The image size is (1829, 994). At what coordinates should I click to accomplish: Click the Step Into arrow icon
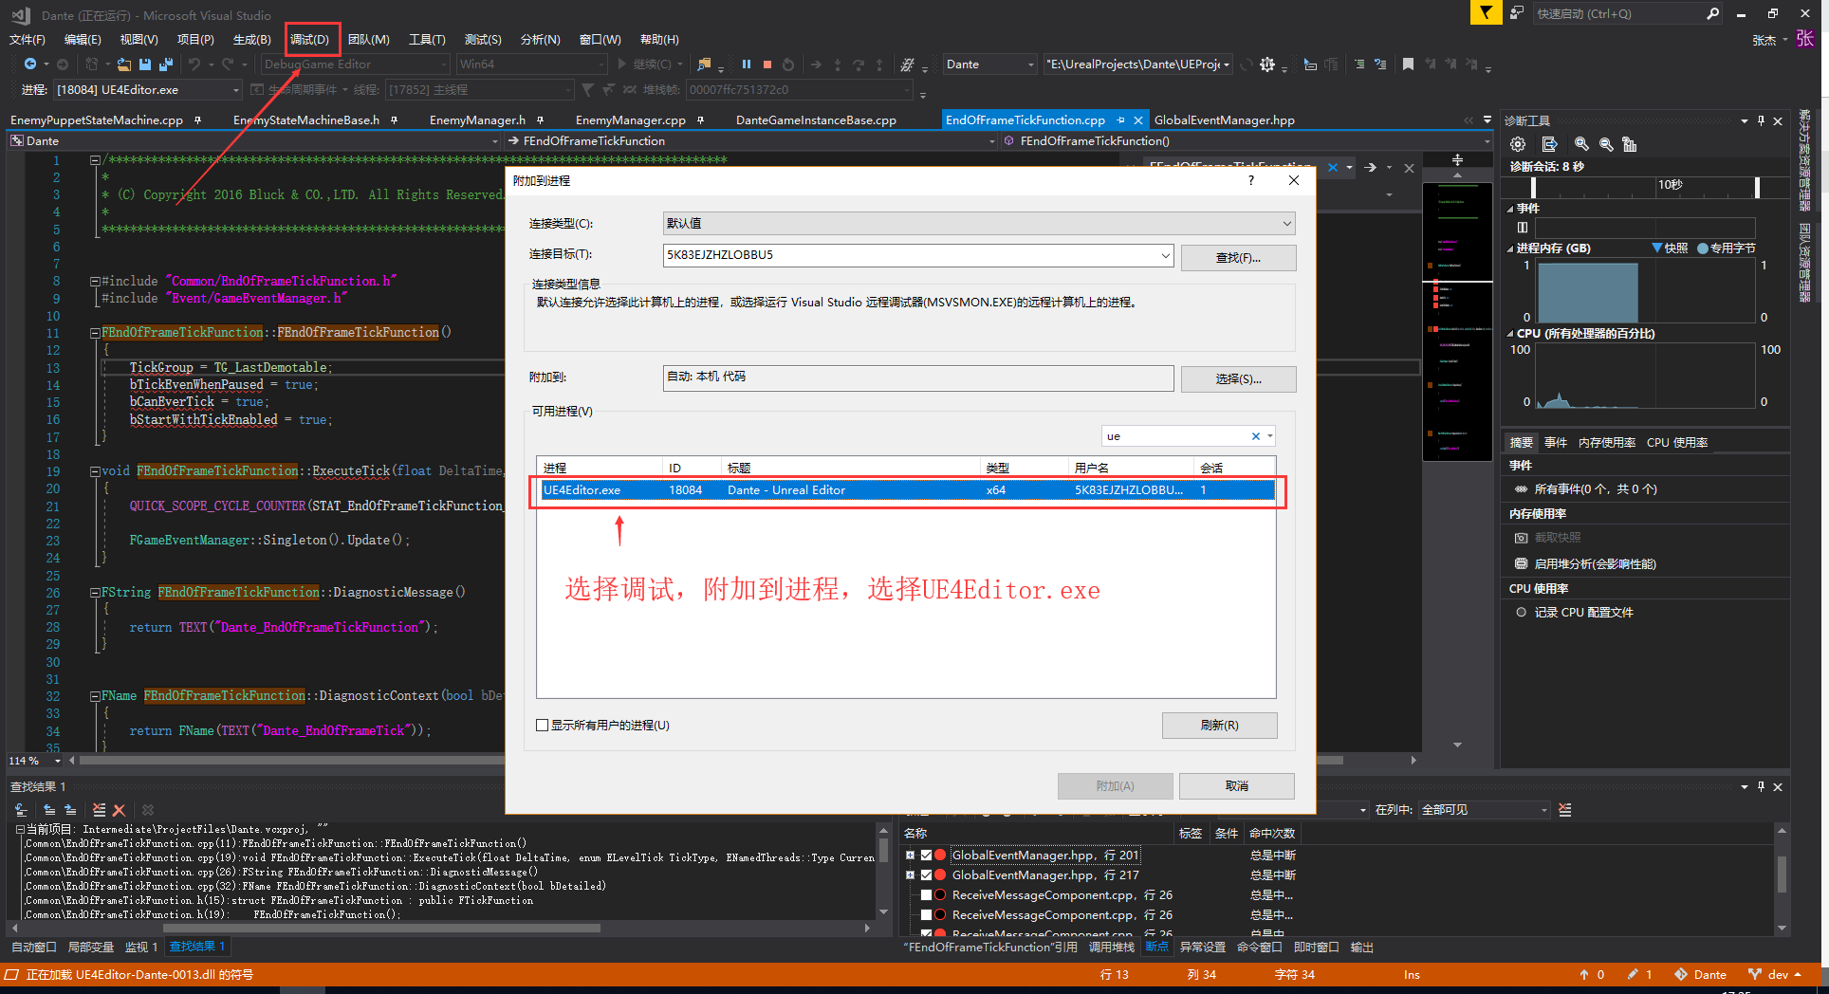pos(838,64)
